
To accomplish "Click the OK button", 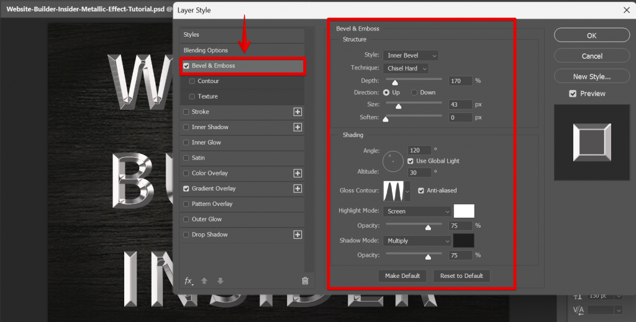I will point(591,36).
